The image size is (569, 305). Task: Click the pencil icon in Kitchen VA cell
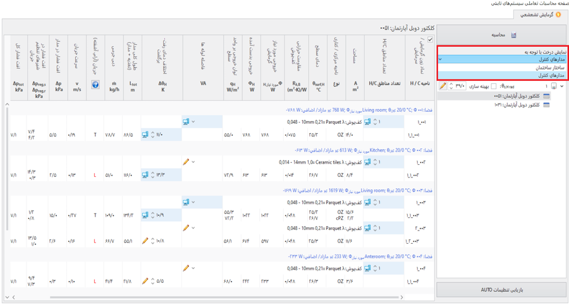pyautogui.click(x=186, y=162)
